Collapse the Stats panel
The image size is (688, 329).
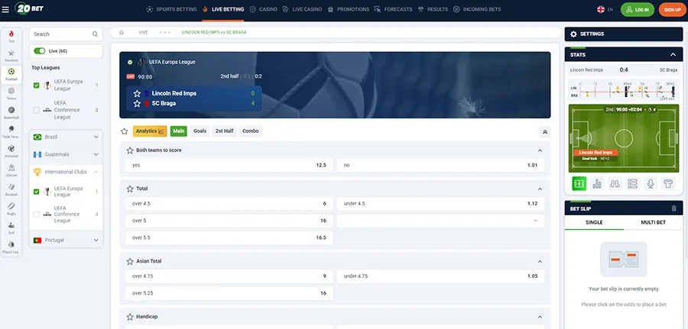click(x=673, y=55)
